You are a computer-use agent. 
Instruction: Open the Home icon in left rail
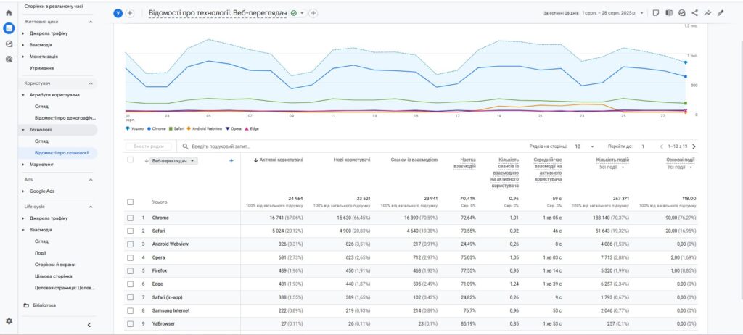click(x=9, y=13)
